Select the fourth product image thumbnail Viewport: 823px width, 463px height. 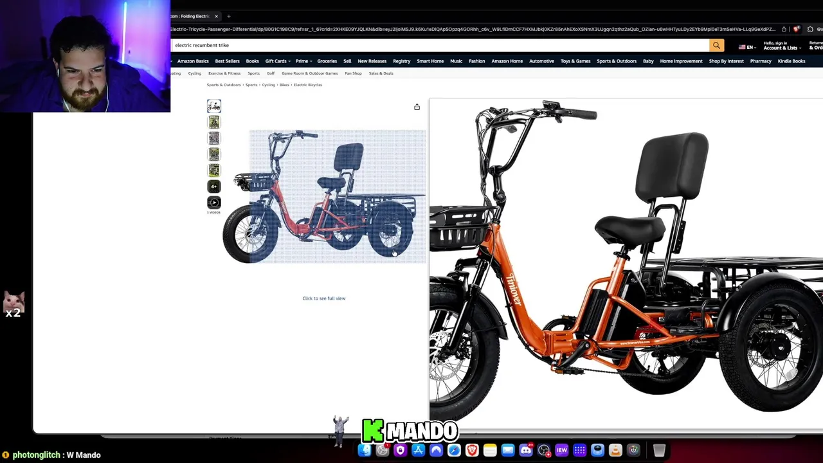click(x=214, y=154)
